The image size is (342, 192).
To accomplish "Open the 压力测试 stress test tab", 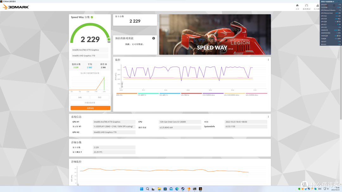I will click(317, 7).
